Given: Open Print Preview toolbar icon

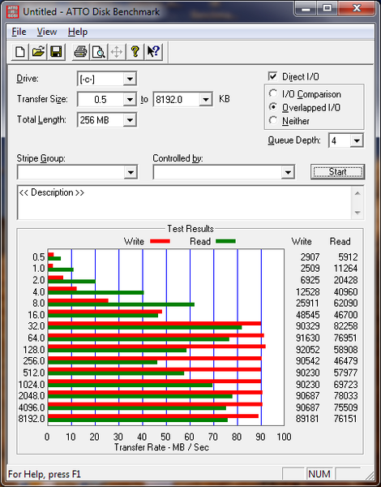Looking at the screenshot, I should [99, 52].
